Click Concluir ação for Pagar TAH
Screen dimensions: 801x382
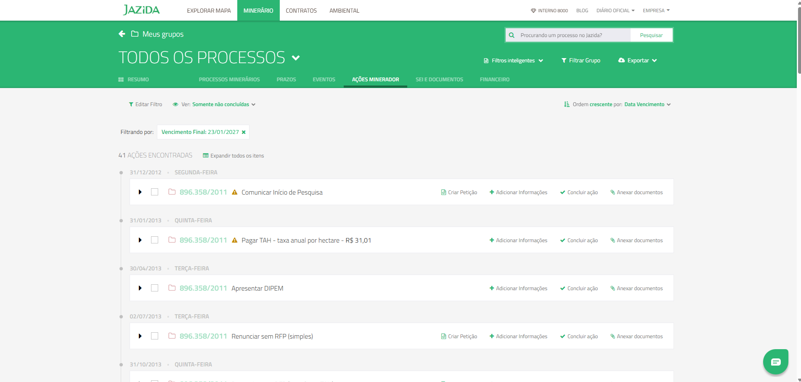click(579, 240)
